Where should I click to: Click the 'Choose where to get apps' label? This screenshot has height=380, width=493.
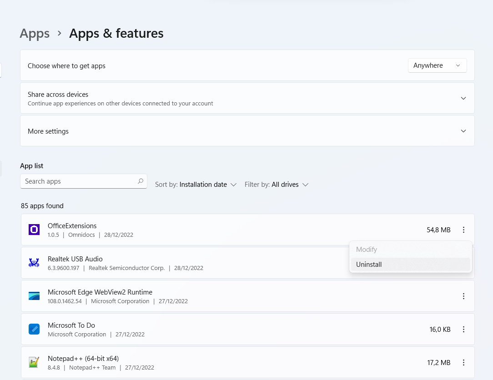66,66
